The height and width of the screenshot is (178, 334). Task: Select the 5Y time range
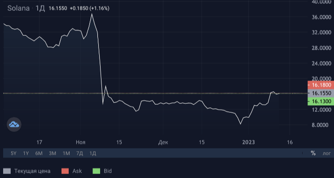pos(13,153)
